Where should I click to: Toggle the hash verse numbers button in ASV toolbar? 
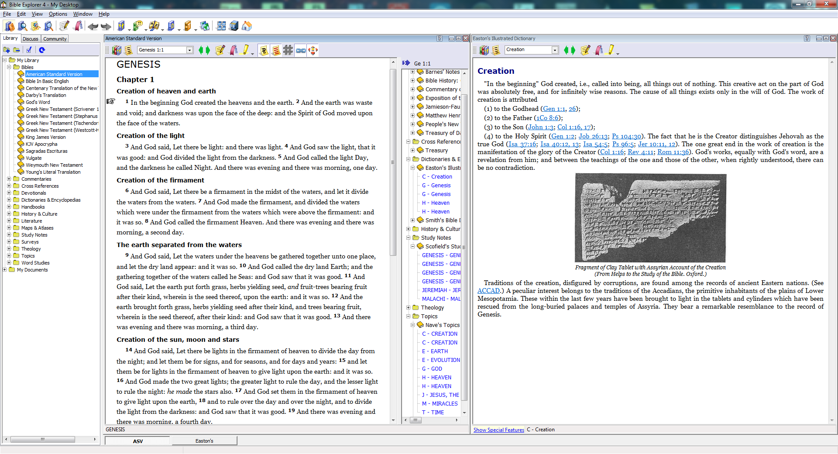tap(288, 50)
